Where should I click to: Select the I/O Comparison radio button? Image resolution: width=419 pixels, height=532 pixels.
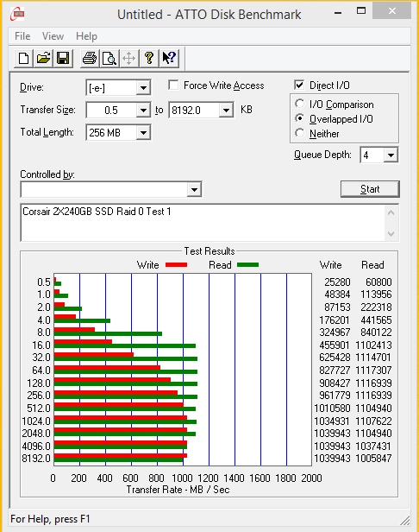[x=299, y=104]
